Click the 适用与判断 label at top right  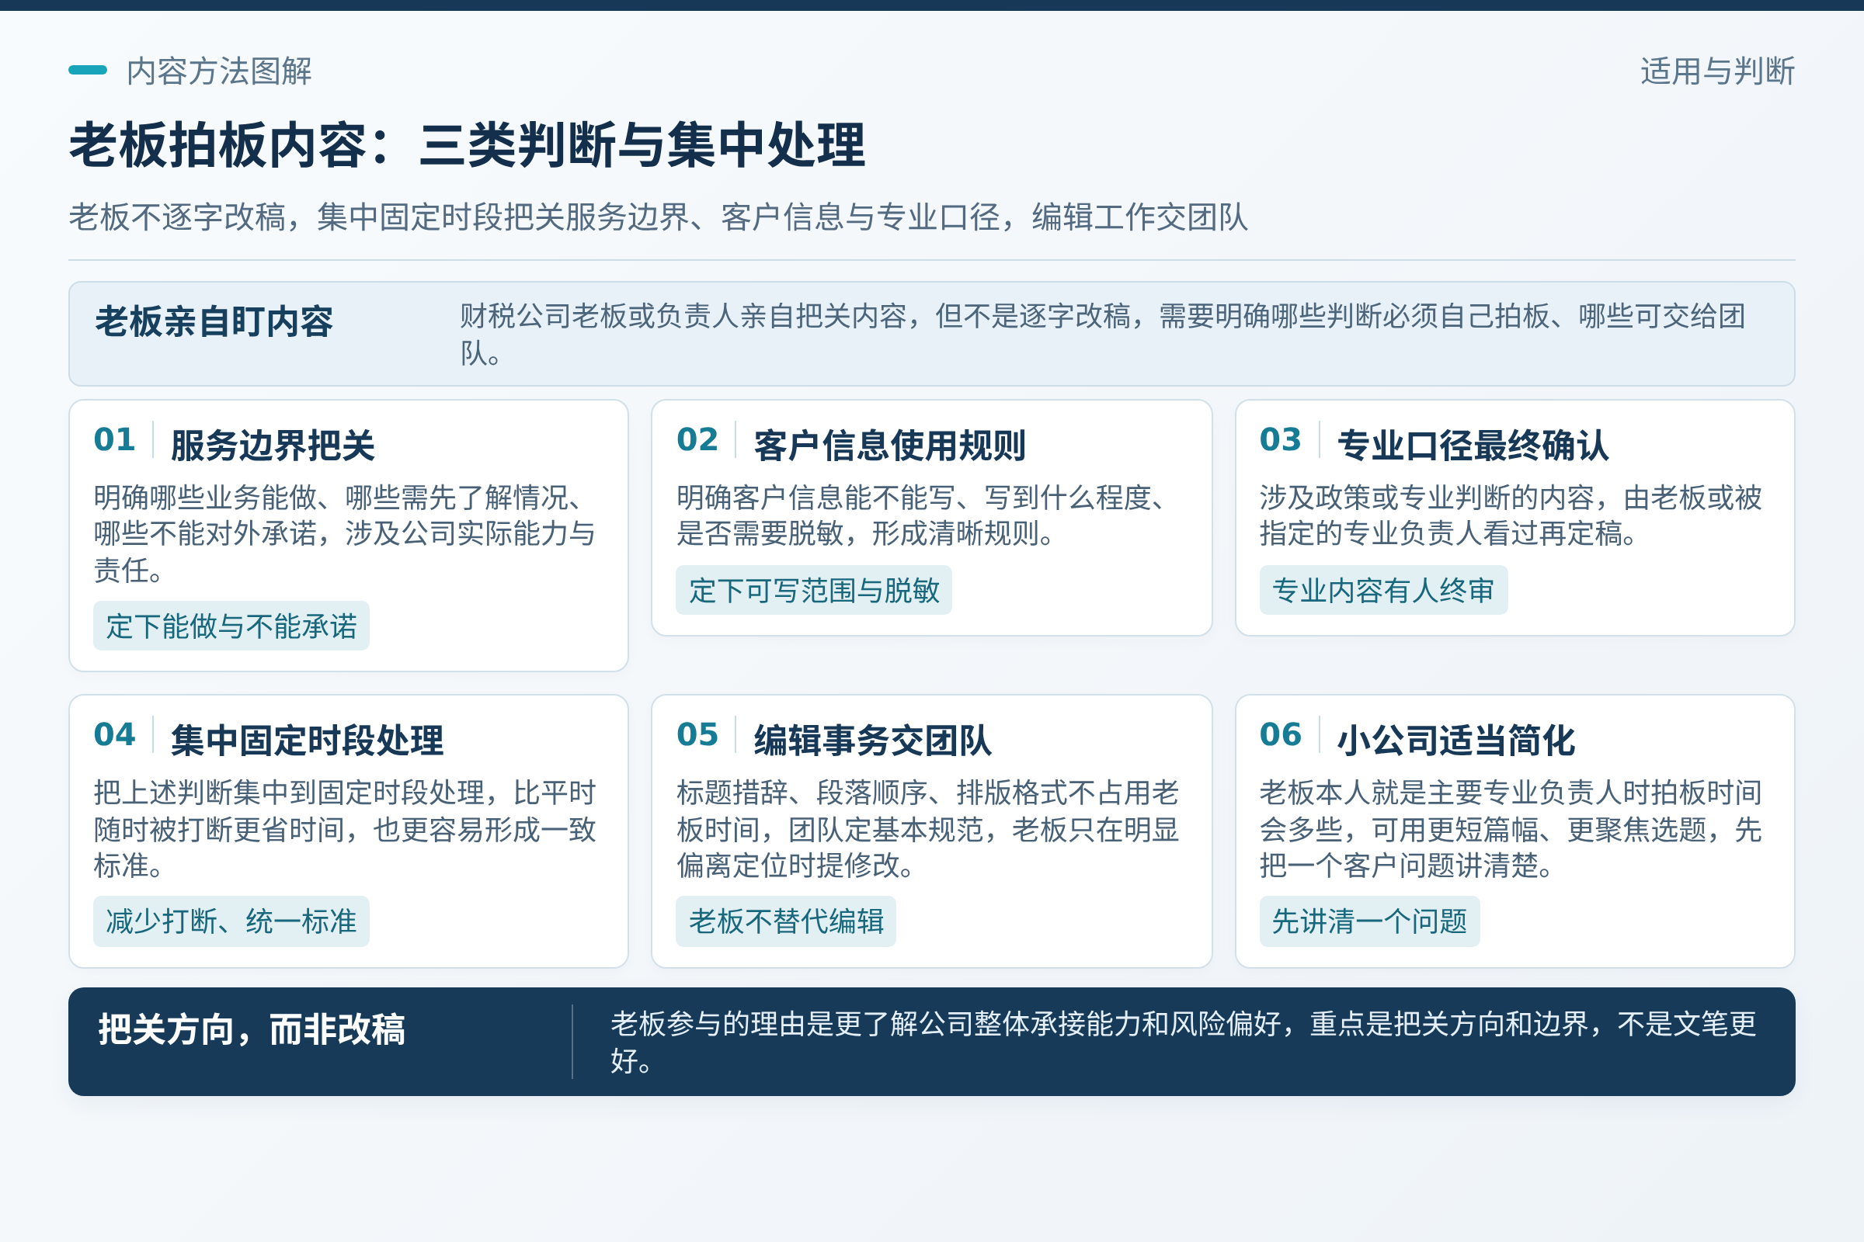tap(1717, 71)
